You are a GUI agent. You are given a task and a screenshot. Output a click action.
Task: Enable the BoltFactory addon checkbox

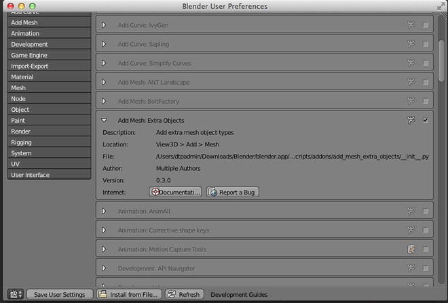click(x=426, y=101)
